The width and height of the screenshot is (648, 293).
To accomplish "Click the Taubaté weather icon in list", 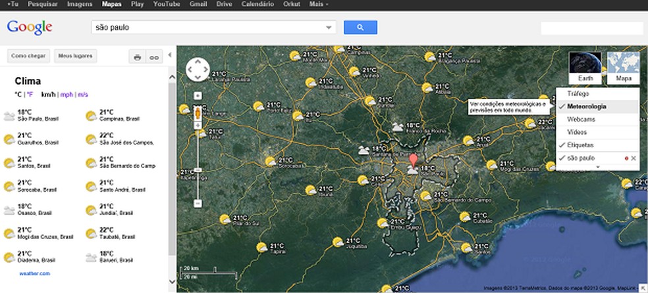I will tap(91, 234).
